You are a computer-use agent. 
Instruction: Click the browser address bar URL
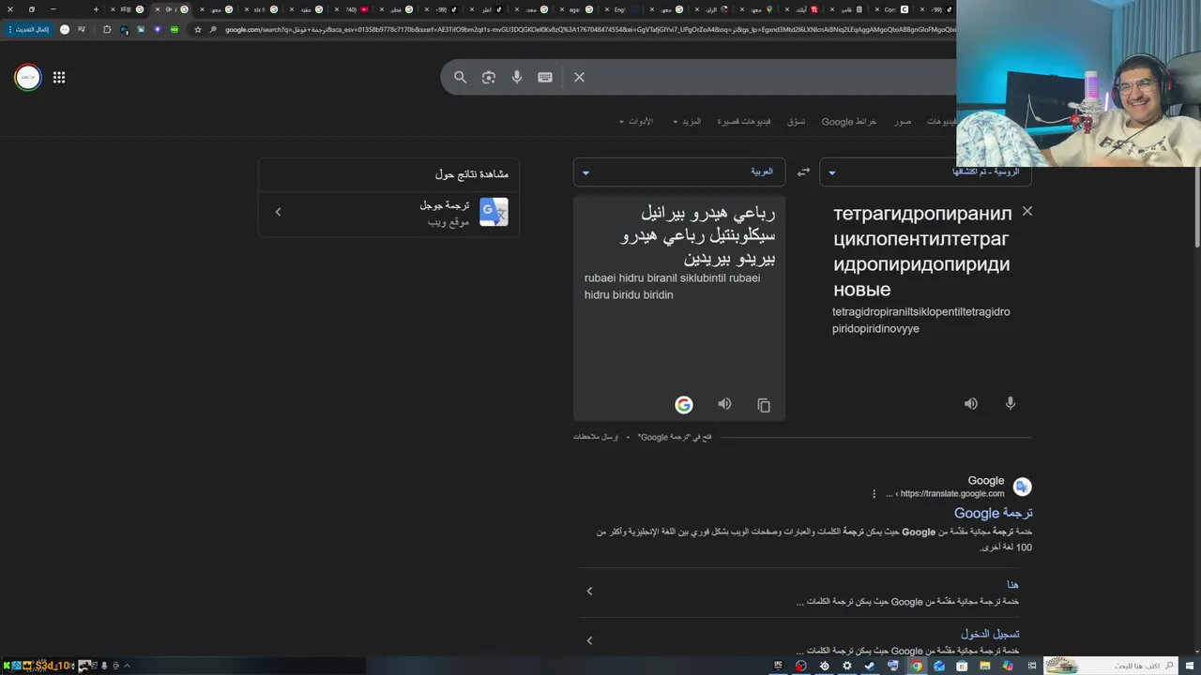coord(589,30)
